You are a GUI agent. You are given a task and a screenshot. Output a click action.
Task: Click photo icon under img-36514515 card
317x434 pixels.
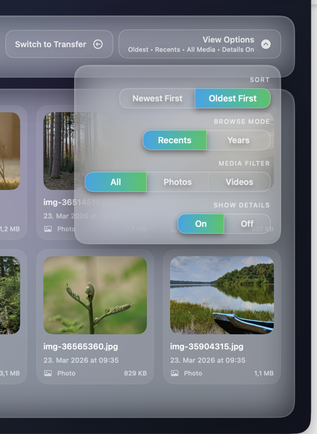tap(48, 229)
